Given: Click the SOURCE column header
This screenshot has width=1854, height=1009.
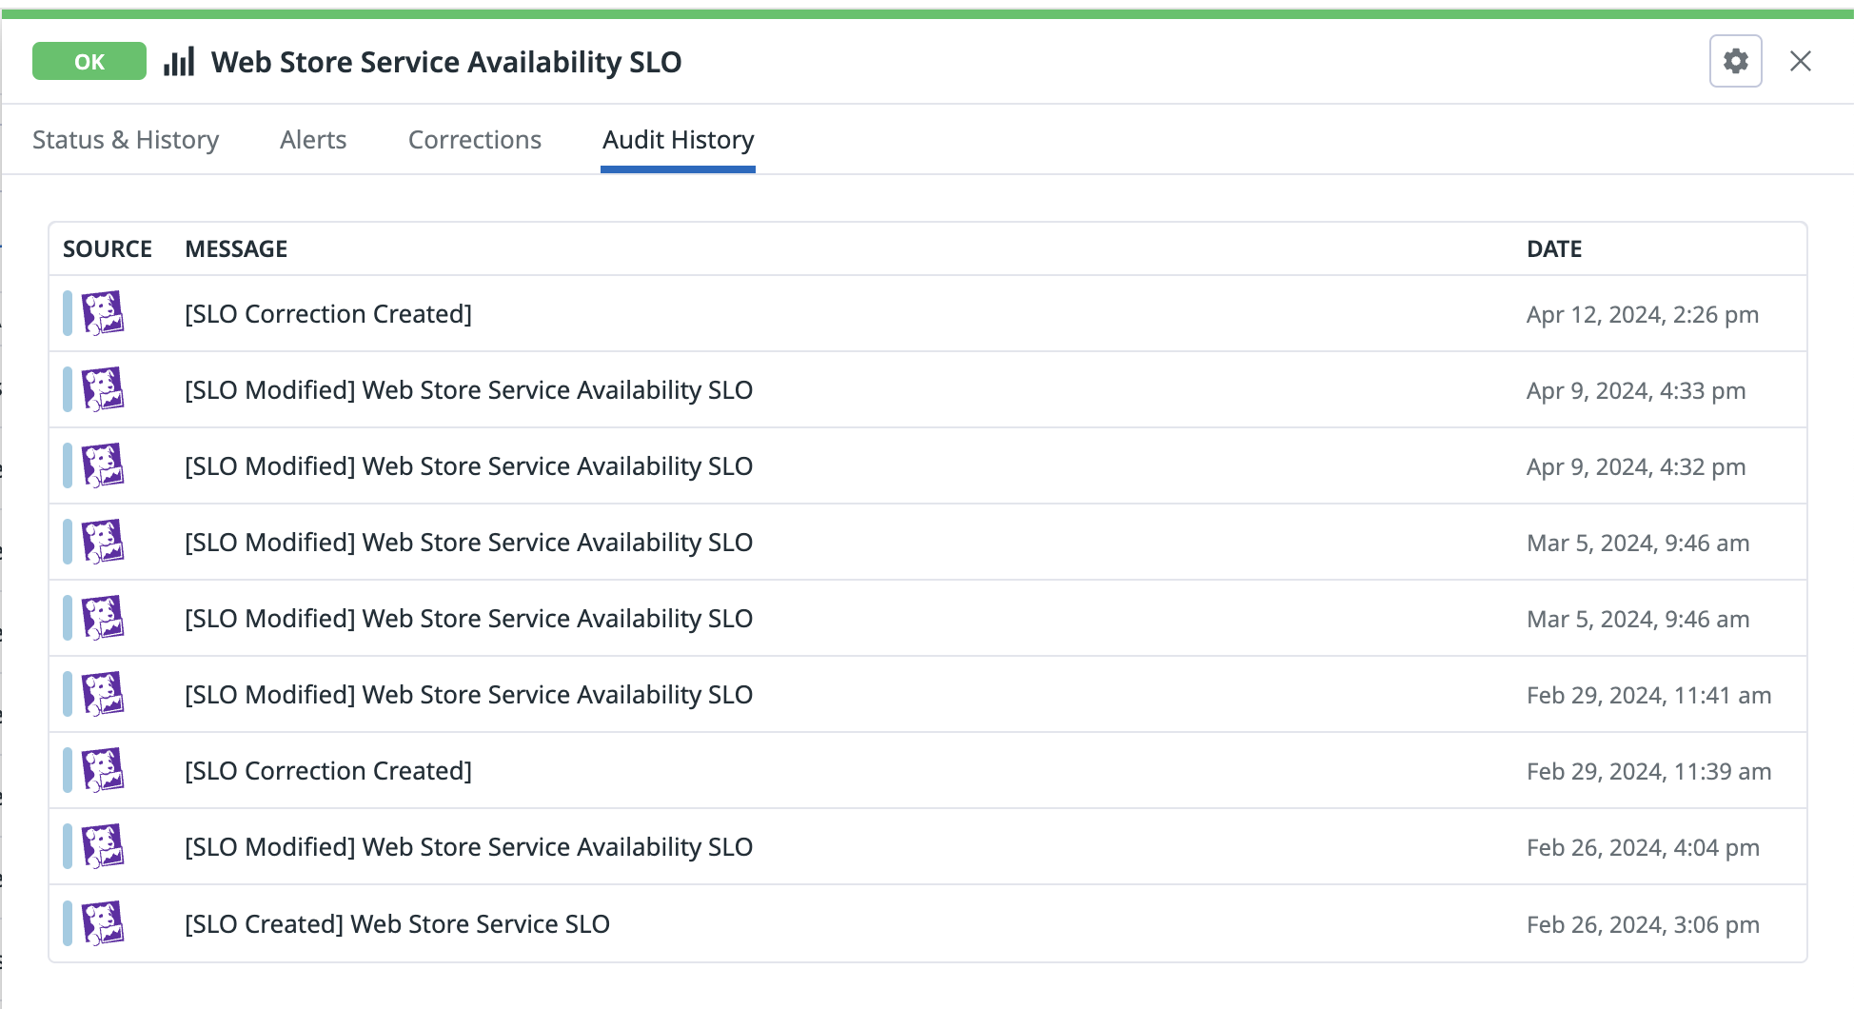Looking at the screenshot, I should pos(108,249).
